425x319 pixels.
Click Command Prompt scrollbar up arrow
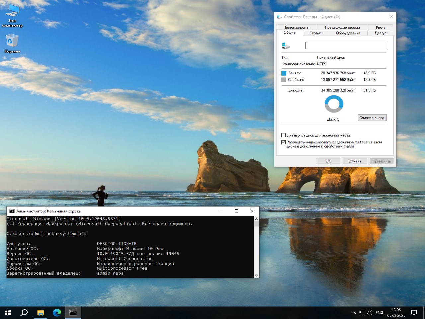pyautogui.click(x=256, y=219)
